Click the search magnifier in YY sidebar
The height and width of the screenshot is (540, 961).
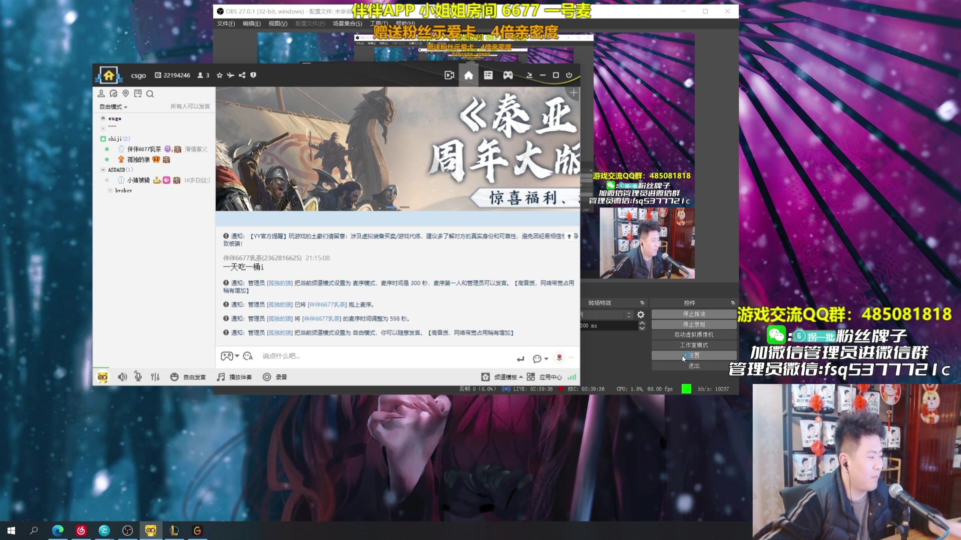coord(150,93)
